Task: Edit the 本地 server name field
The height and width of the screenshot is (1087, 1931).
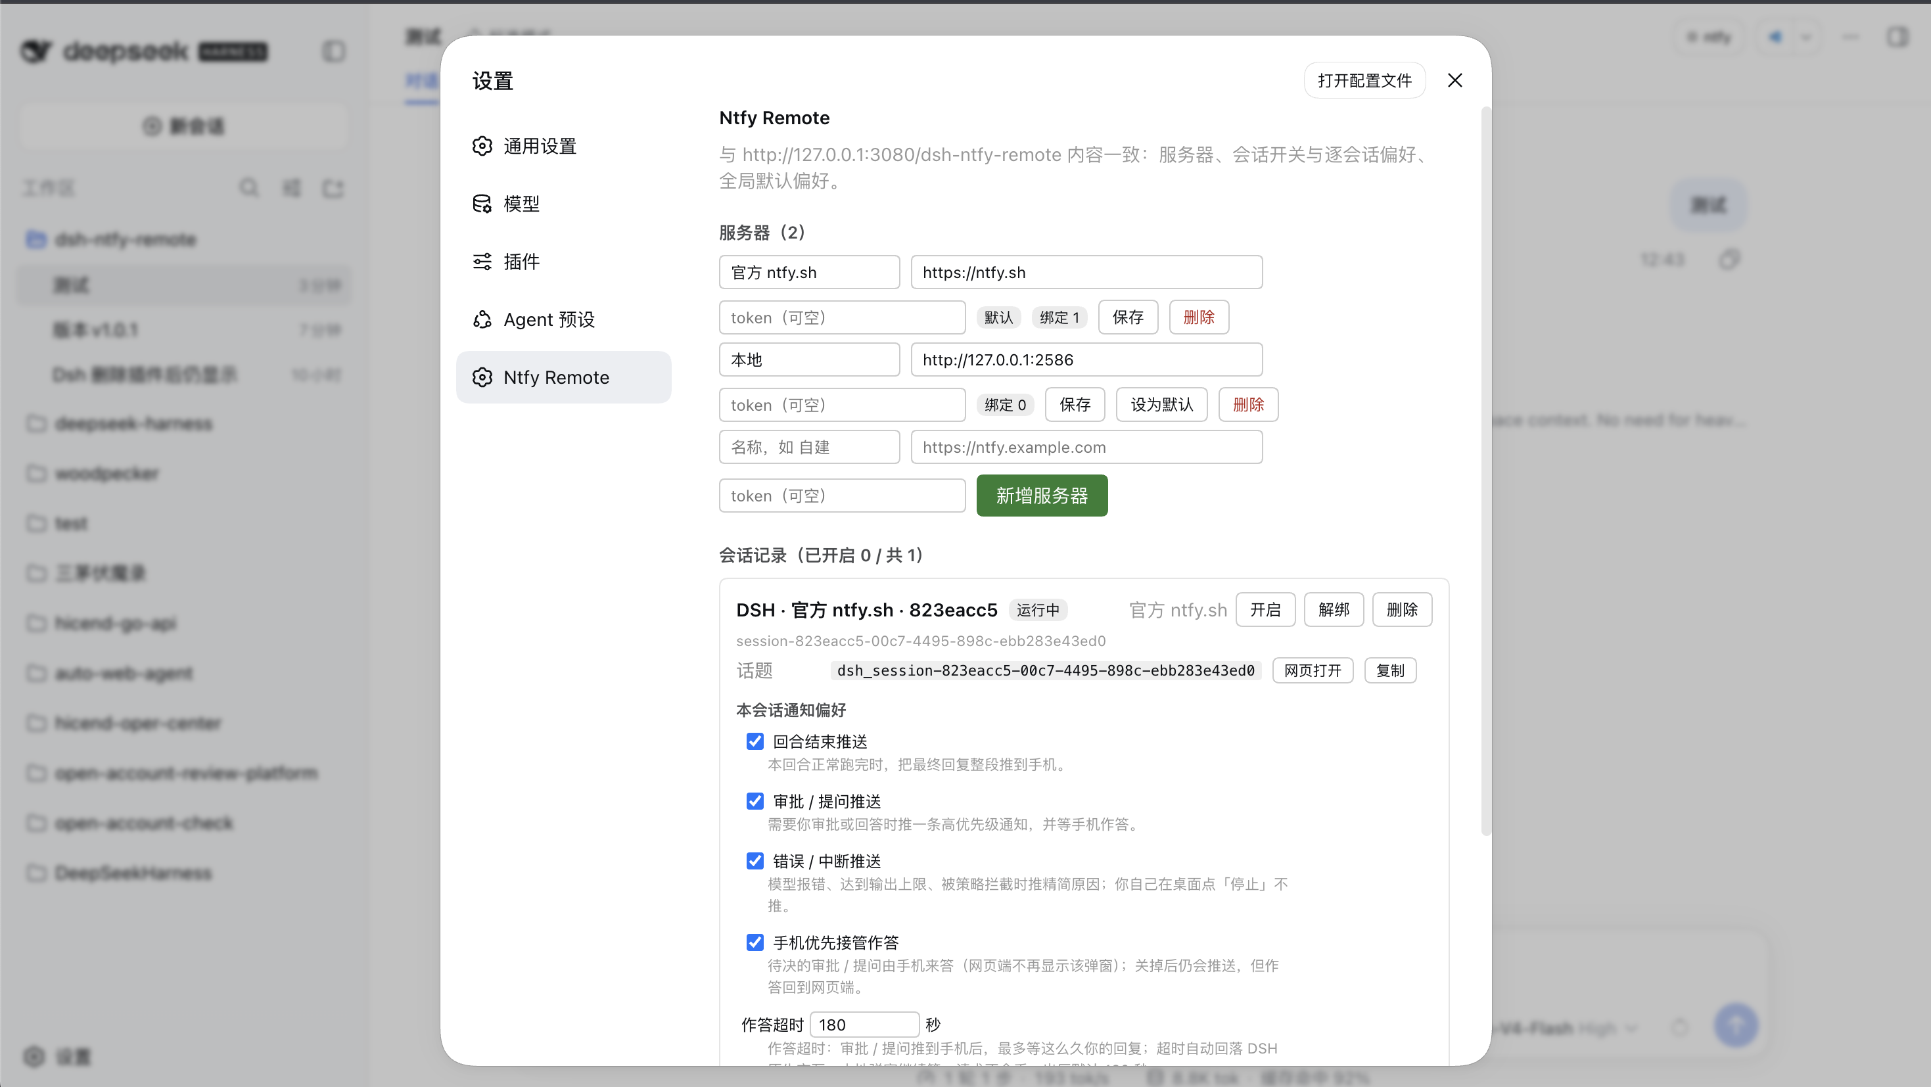Action: pyautogui.click(x=809, y=360)
